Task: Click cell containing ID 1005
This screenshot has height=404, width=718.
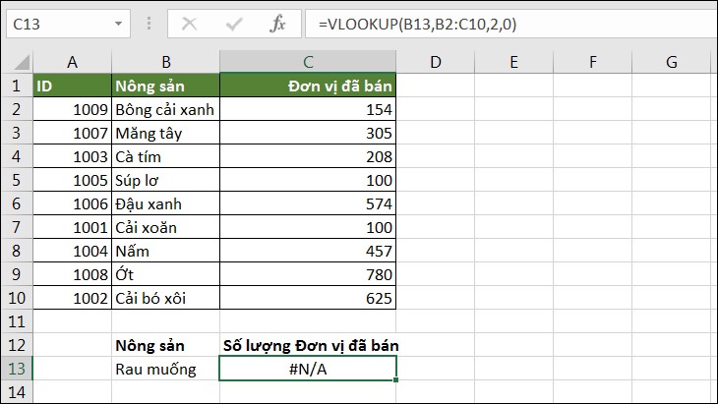Action: click(73, 180)
